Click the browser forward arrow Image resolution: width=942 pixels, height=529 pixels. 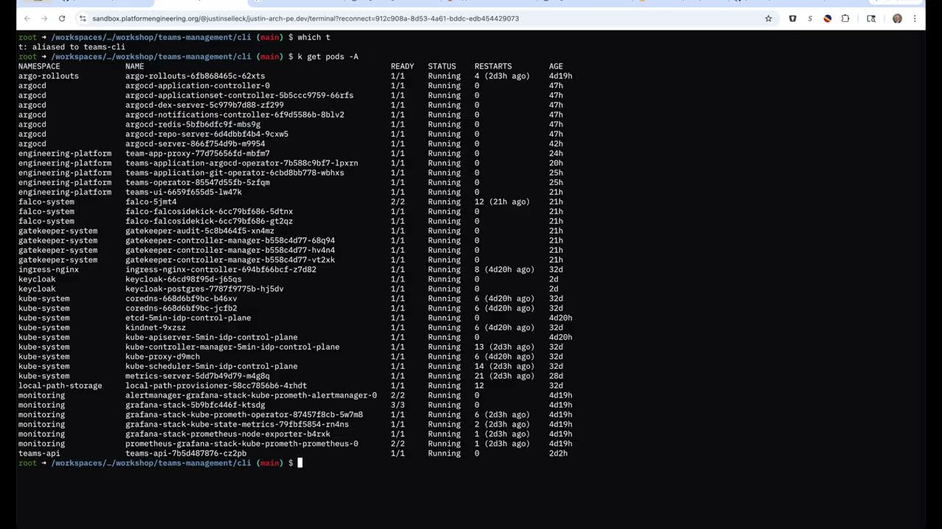point(44,18)
